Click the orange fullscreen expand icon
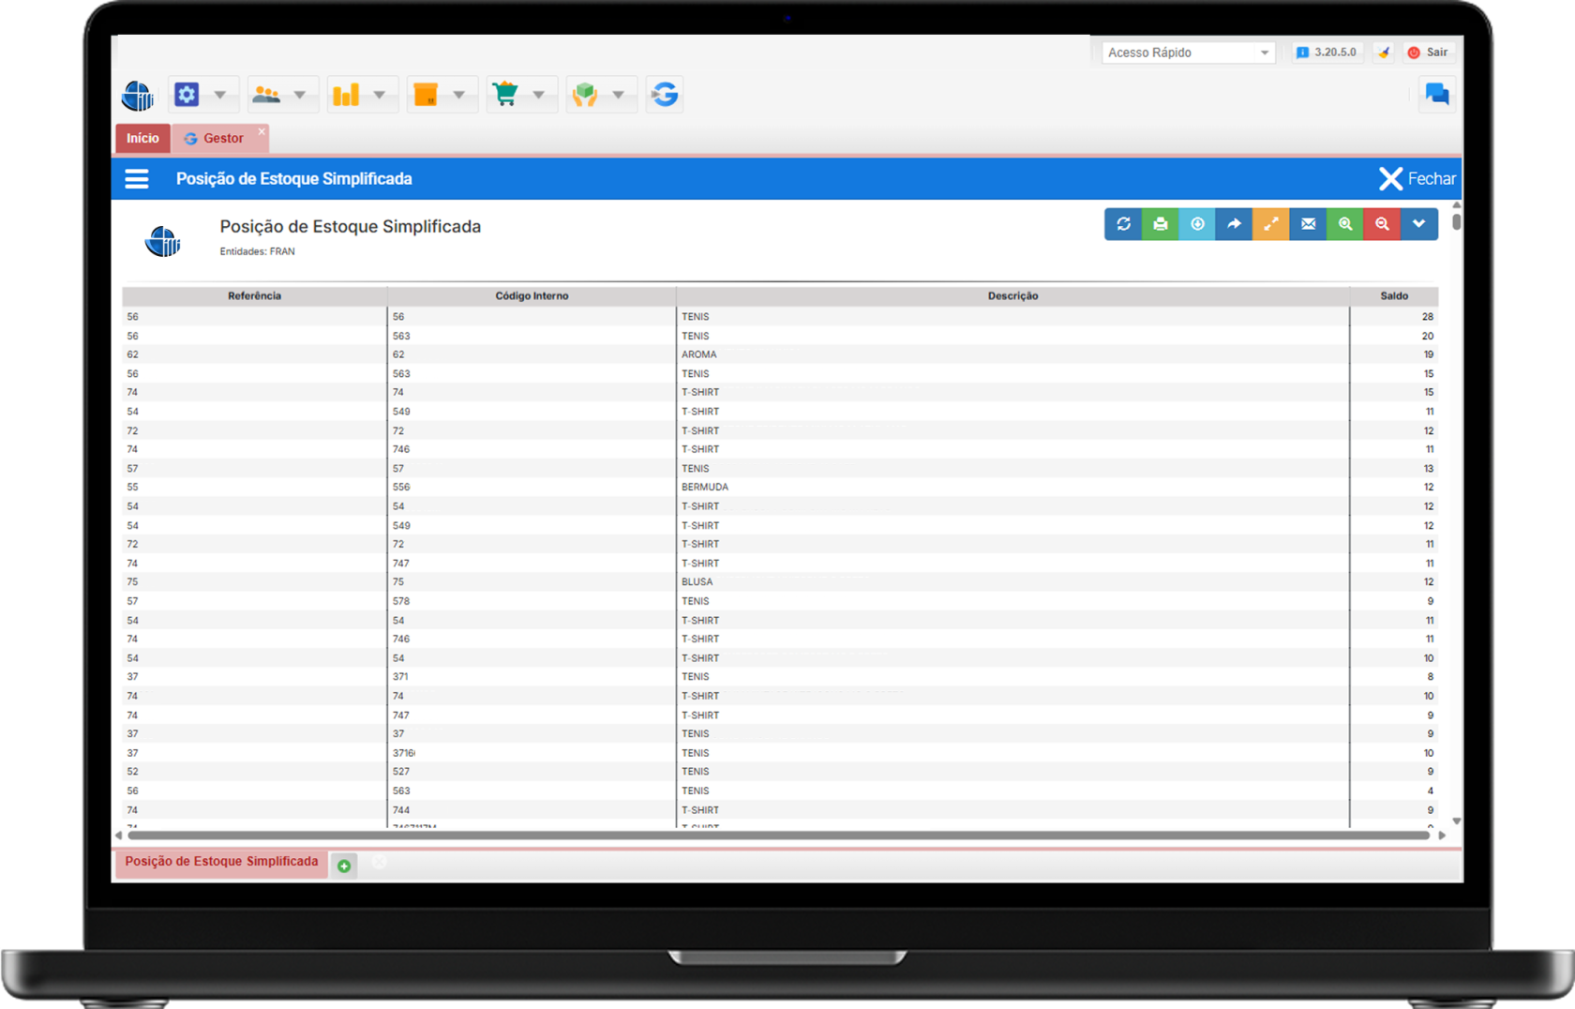Image resolution: width=1575 pixels, height=1009 pixels. coord(1271,224)
